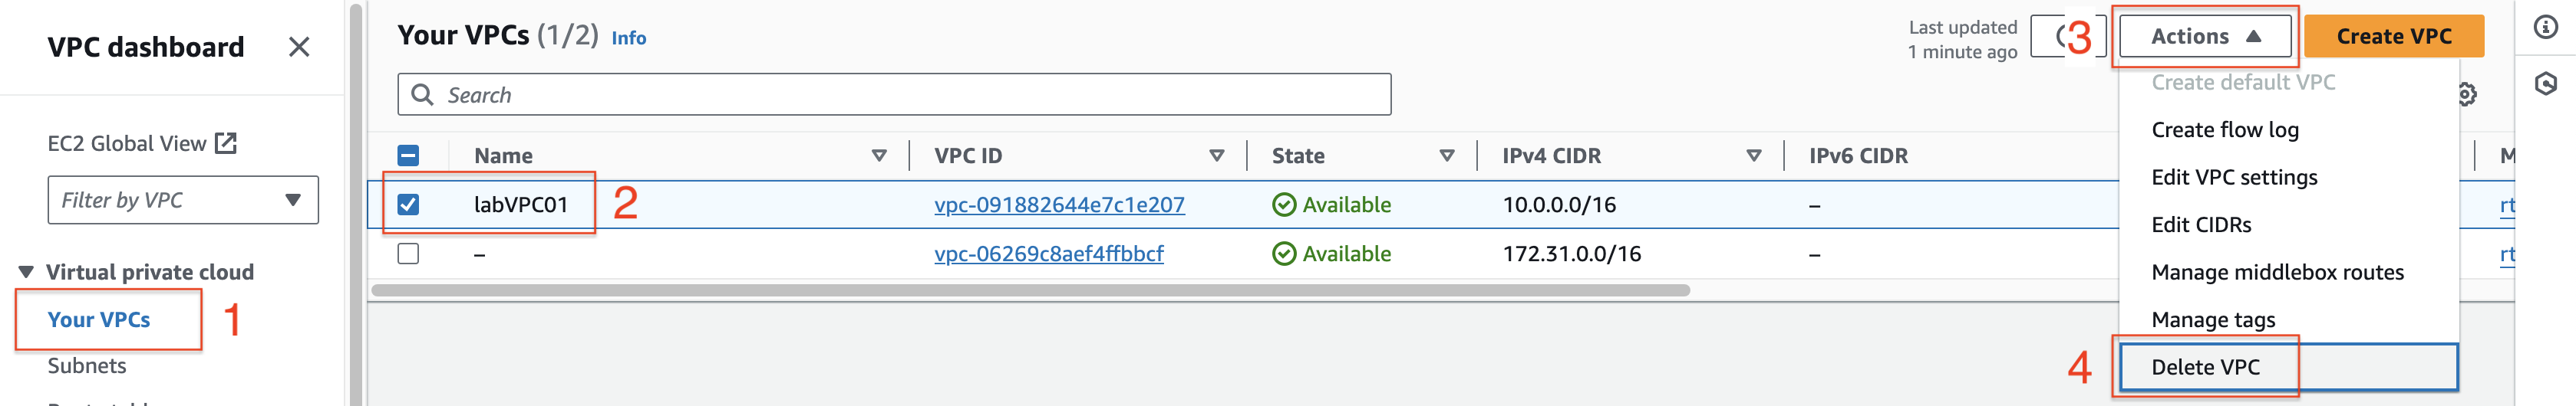Click the Create VPC button
Image resolution: width=2576 pixels, height=406 pixels.
pyautogui.click(x=2394, y=36)
